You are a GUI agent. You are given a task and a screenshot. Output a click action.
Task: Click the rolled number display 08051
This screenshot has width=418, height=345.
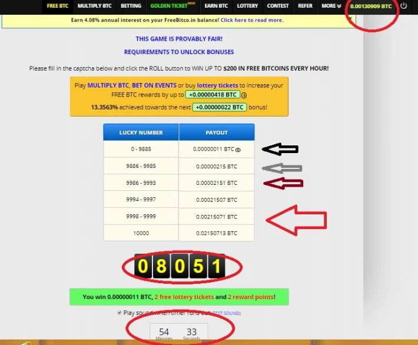click(180, 266)
